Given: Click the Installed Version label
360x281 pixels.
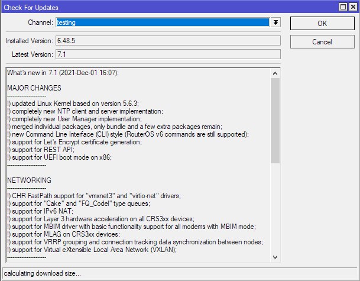Looking at the screenshot, I should [30, 41].
